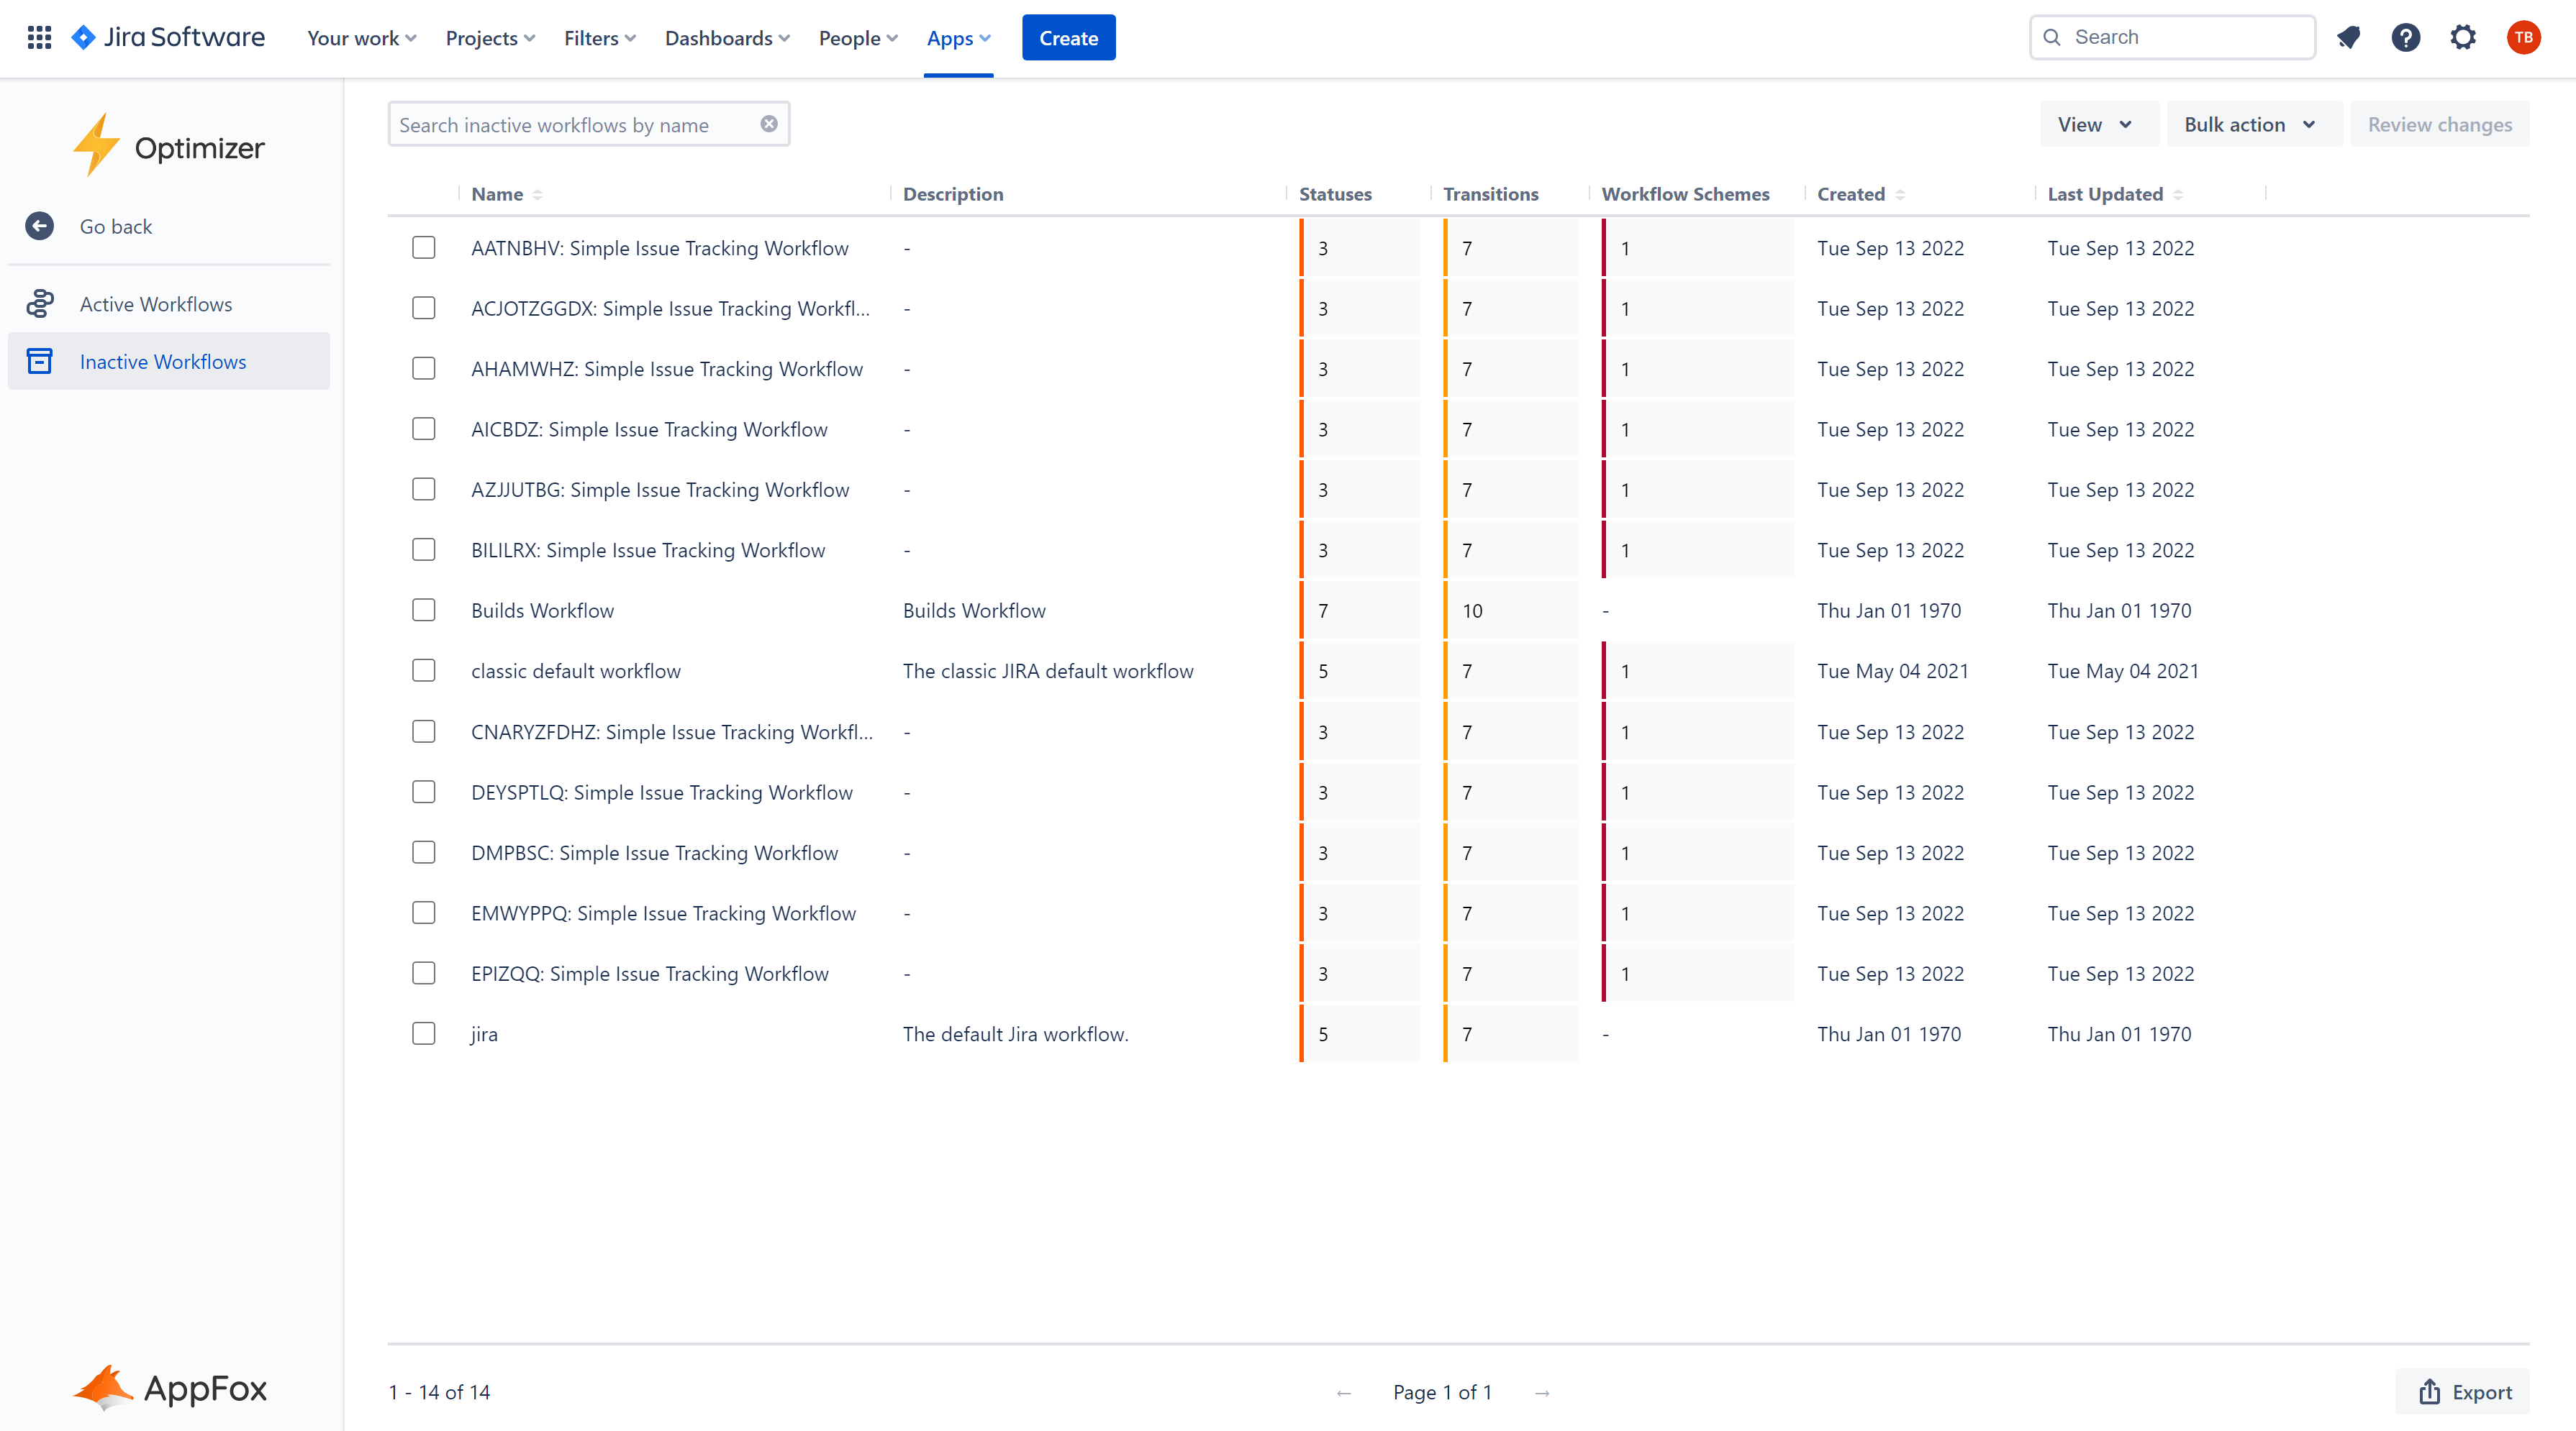Viewport: 2576px width, 1431px height.
Task: Select the jira workflow checkbox
Action: pyautogui.click(x=424, y=1033)
